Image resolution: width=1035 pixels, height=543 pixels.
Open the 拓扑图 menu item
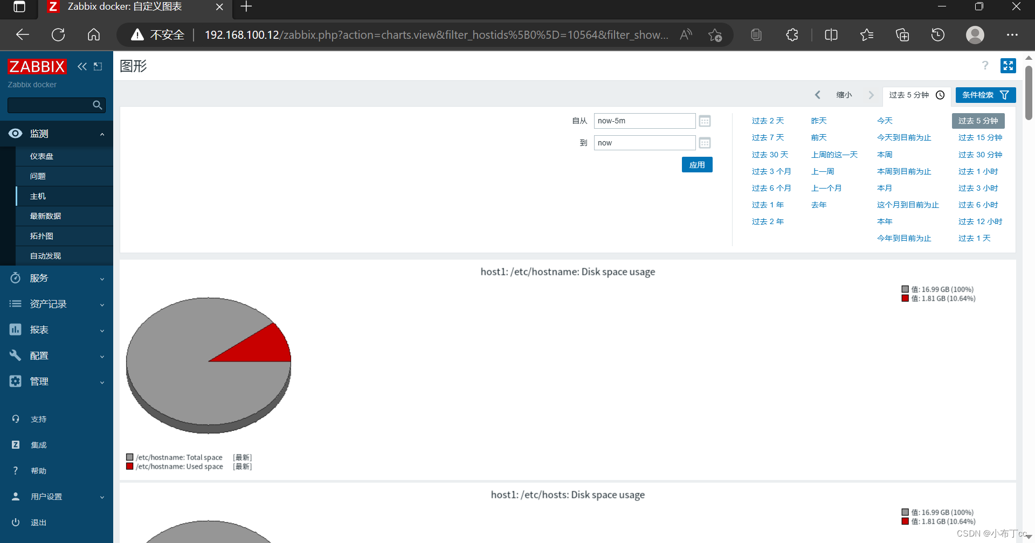[65, 236]
